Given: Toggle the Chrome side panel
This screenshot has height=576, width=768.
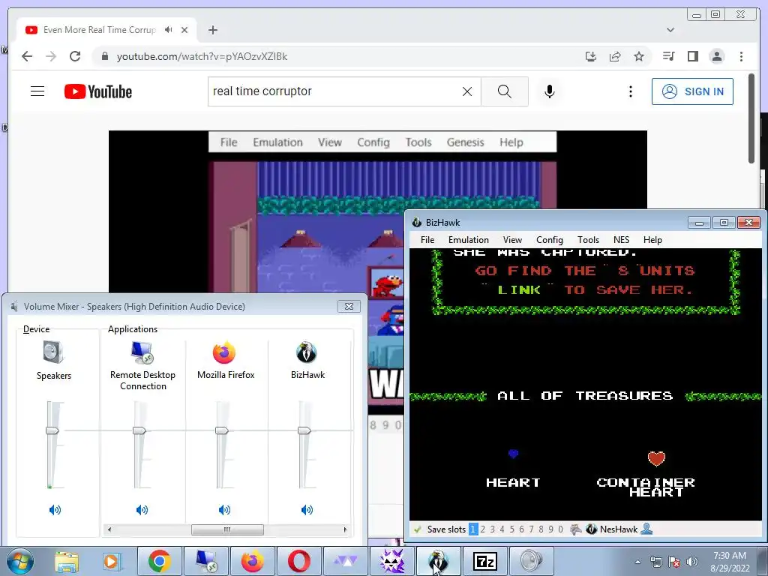Looking at the screenshot, I should [692, 56].
